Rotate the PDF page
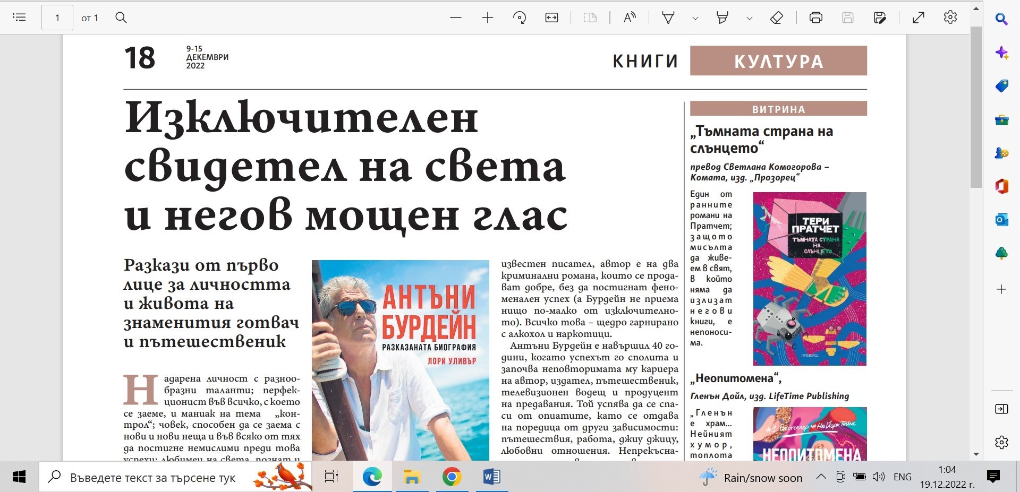 tap(520, 18)
